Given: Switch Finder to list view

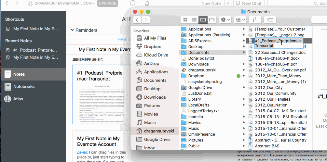Looking at the screenshot, I should [x=194, y=20].
